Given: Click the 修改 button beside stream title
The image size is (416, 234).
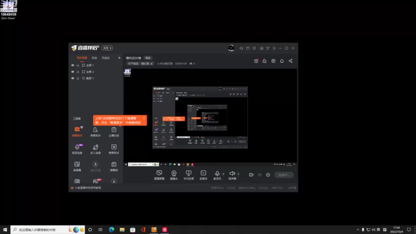Looking at the screenshot, I should point(148,58).
